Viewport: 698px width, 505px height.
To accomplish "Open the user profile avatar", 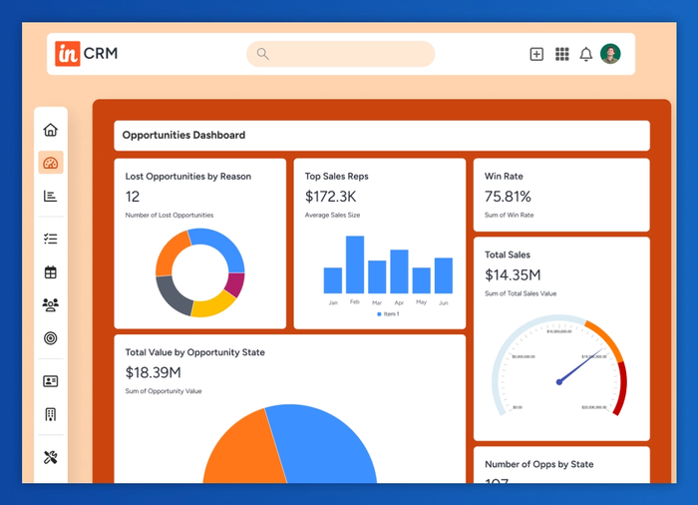I will [x=610, y=54].
